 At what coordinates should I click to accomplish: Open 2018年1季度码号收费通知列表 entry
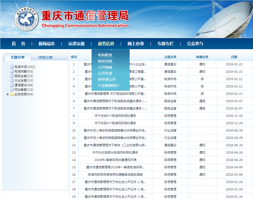coord(115,160)
